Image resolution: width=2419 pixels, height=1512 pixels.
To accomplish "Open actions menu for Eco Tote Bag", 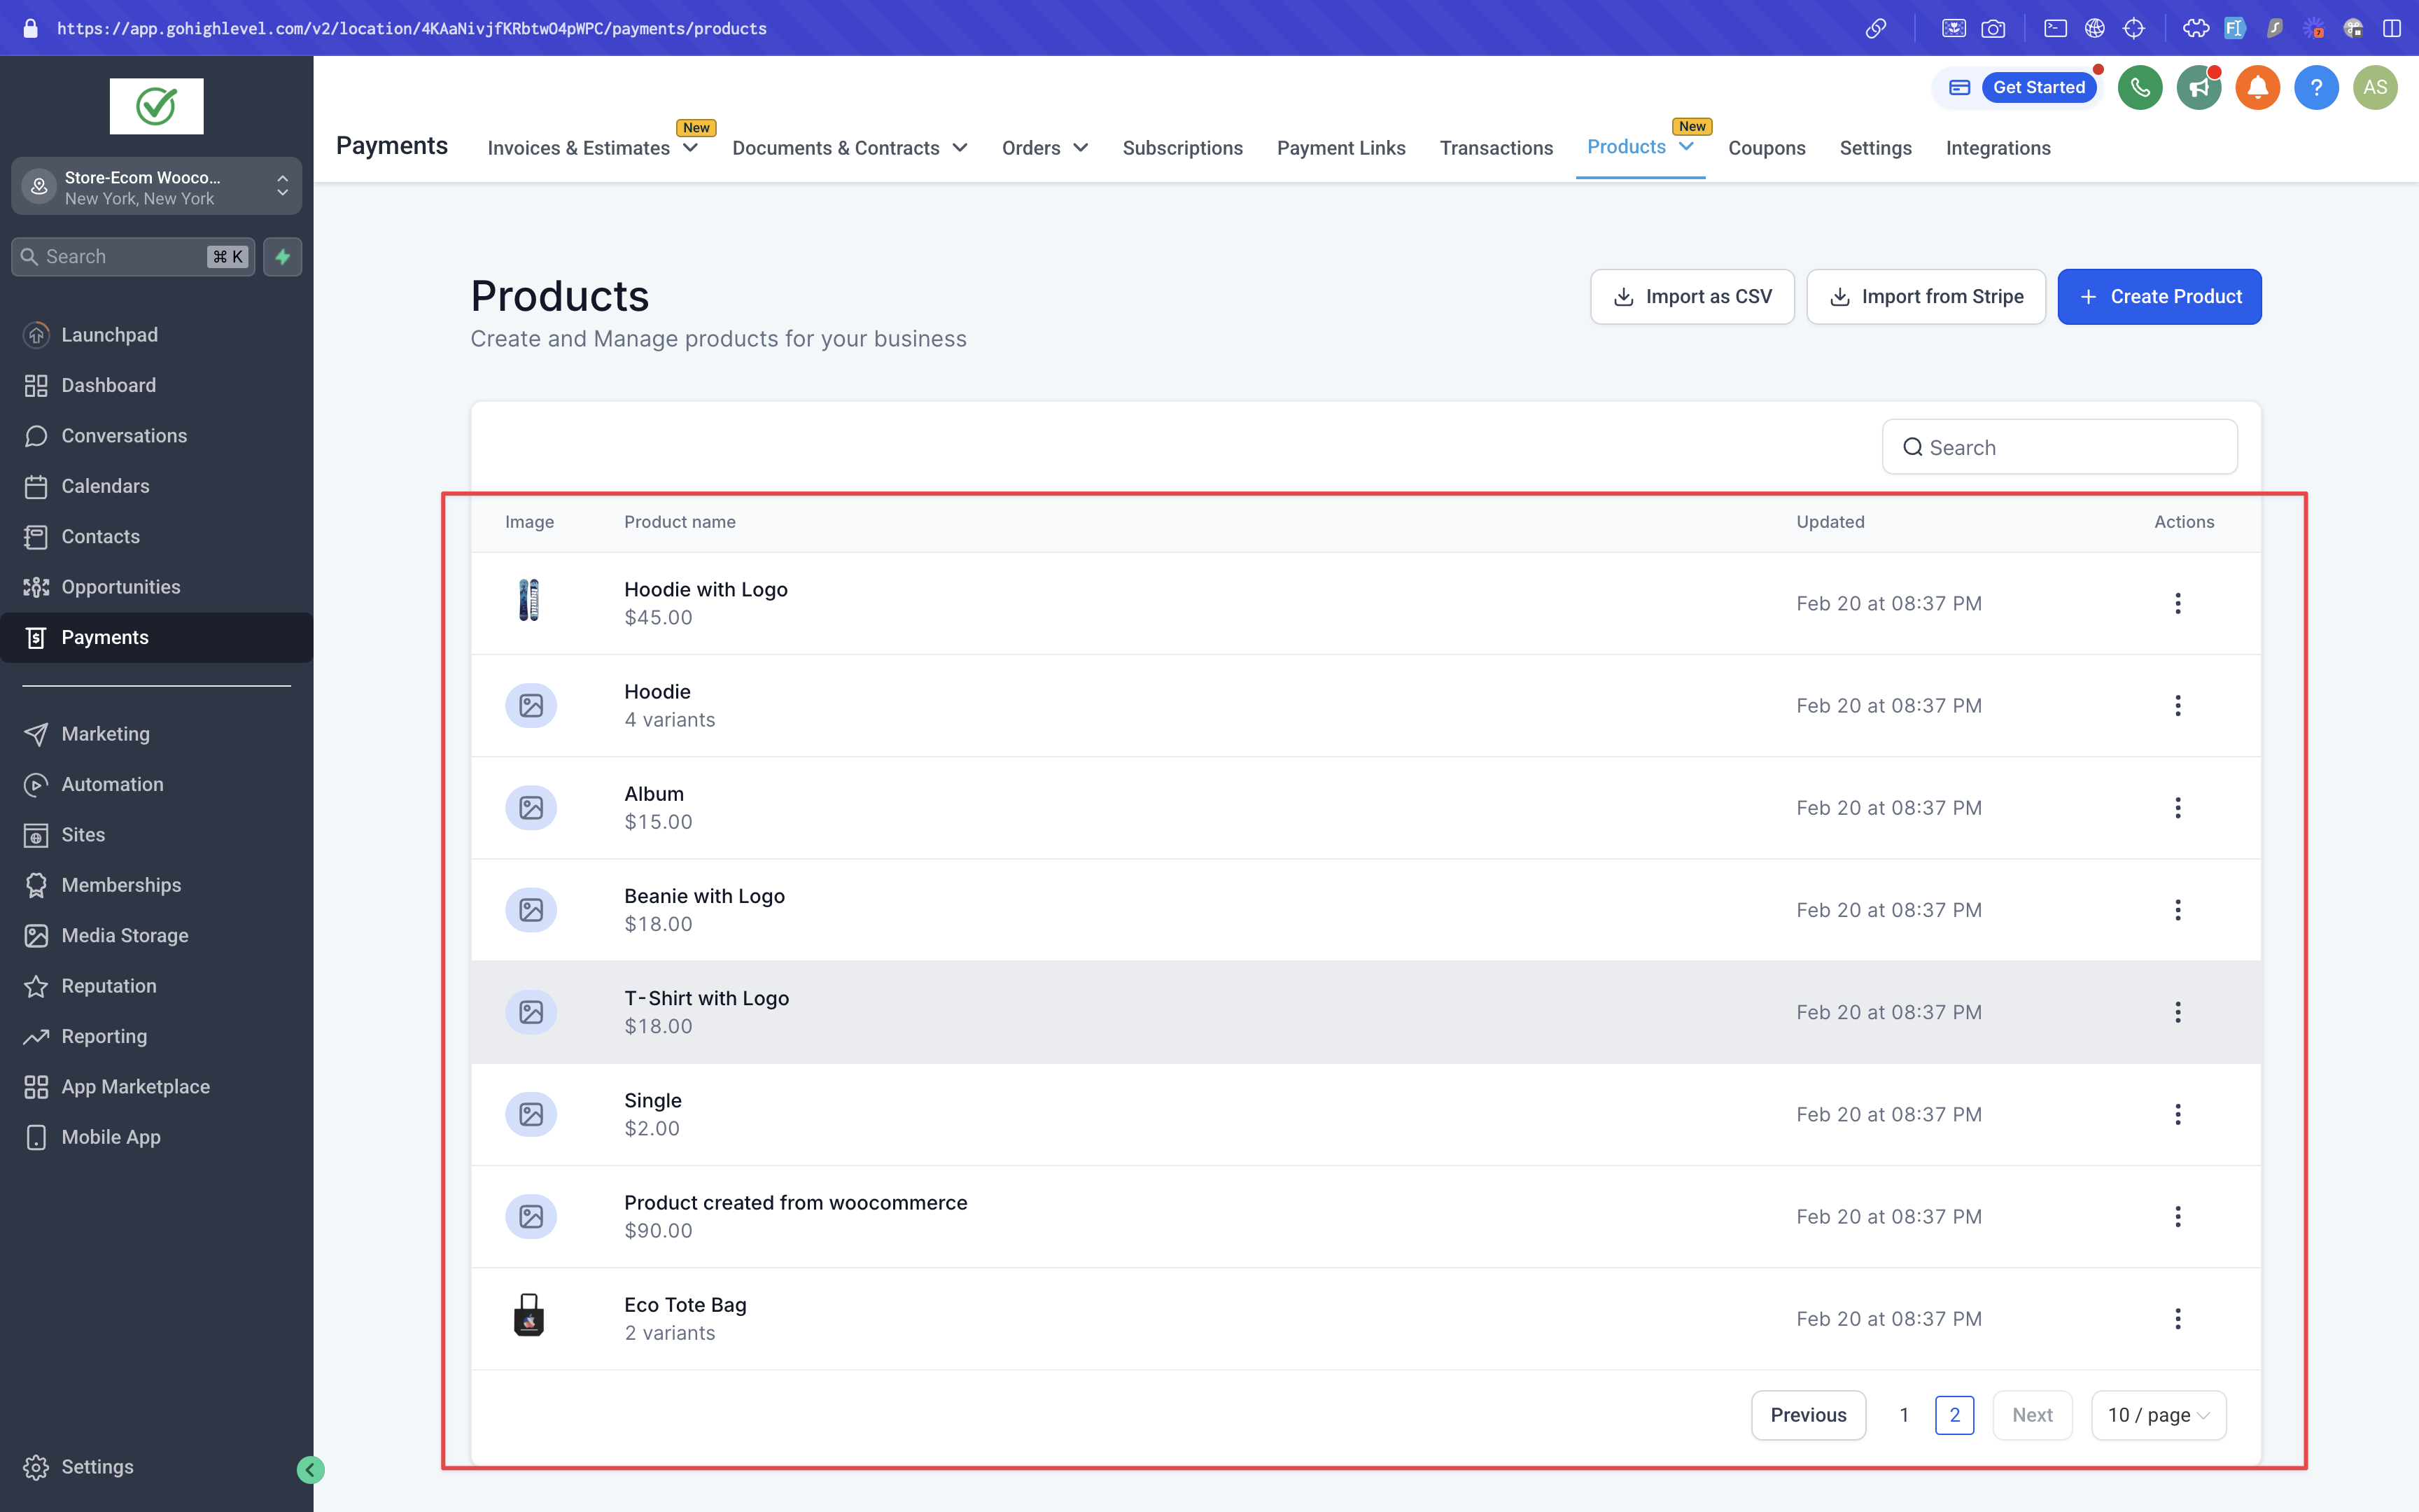I will [x=2178, y=1319].
